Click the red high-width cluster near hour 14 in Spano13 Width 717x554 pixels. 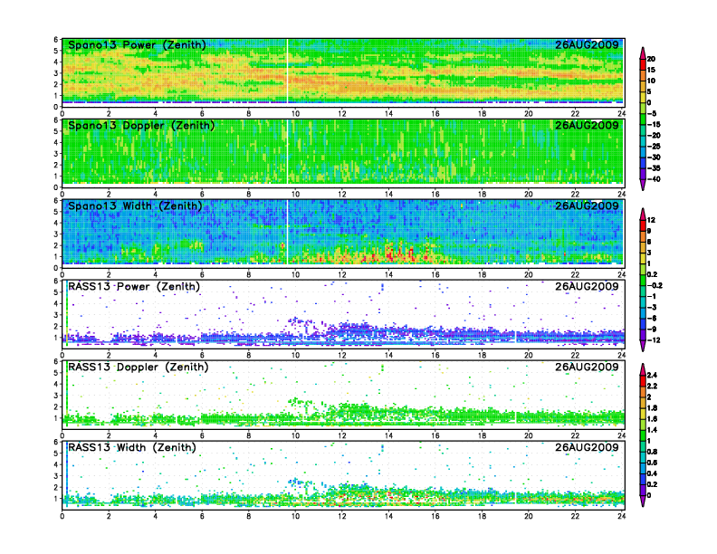click(x=390, y=253)
